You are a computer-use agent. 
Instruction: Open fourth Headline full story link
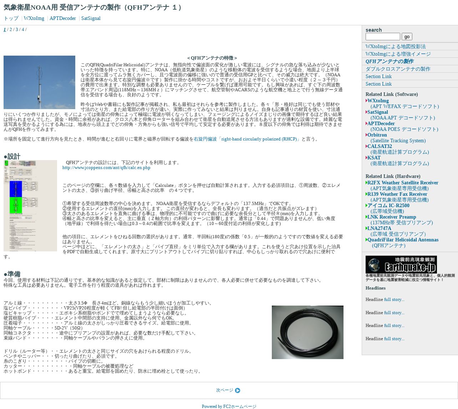pyautogui.click(x=394, y=339)
